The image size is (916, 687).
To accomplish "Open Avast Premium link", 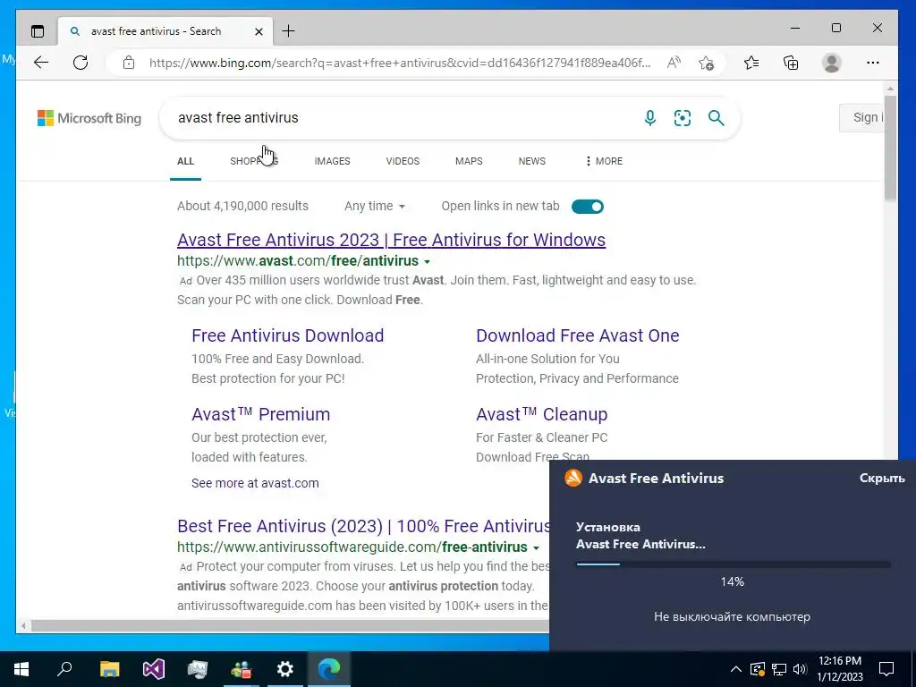I will 260,414.
